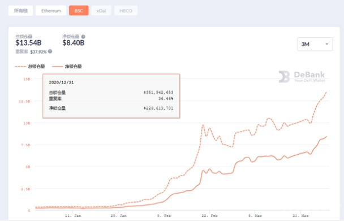The height and width of the screenshot is (223, 344).
Task: Click the $8.40B net locked value
Action: click(x=74, y=43)
